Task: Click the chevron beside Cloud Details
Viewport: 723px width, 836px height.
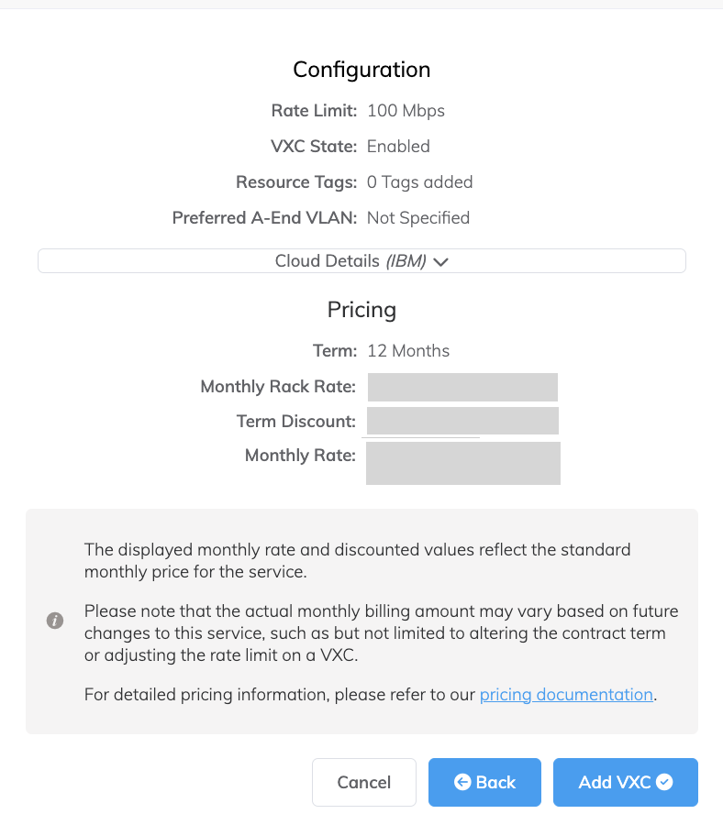Action: (x=440, y=262)
